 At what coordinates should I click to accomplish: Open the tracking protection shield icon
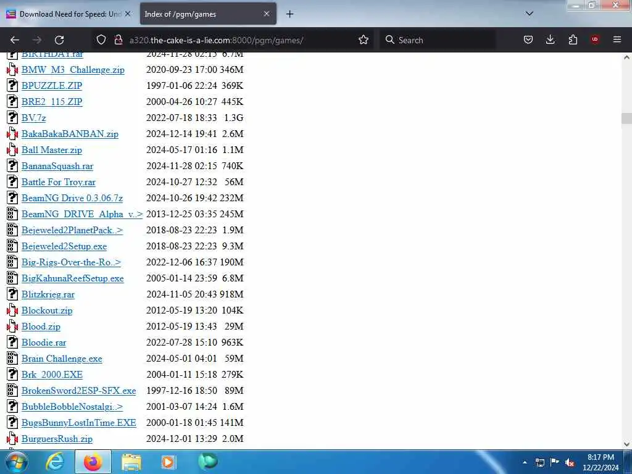click(x=101, y=39)
